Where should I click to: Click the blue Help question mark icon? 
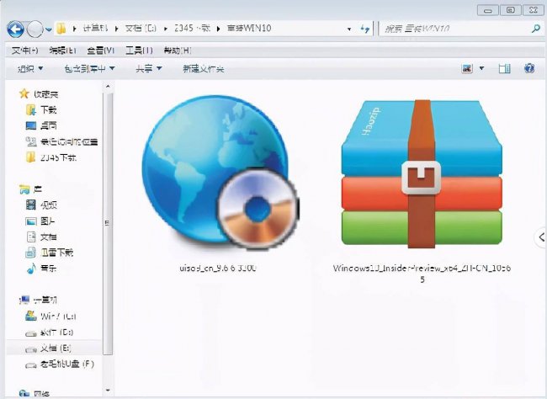tap(529, 68)
